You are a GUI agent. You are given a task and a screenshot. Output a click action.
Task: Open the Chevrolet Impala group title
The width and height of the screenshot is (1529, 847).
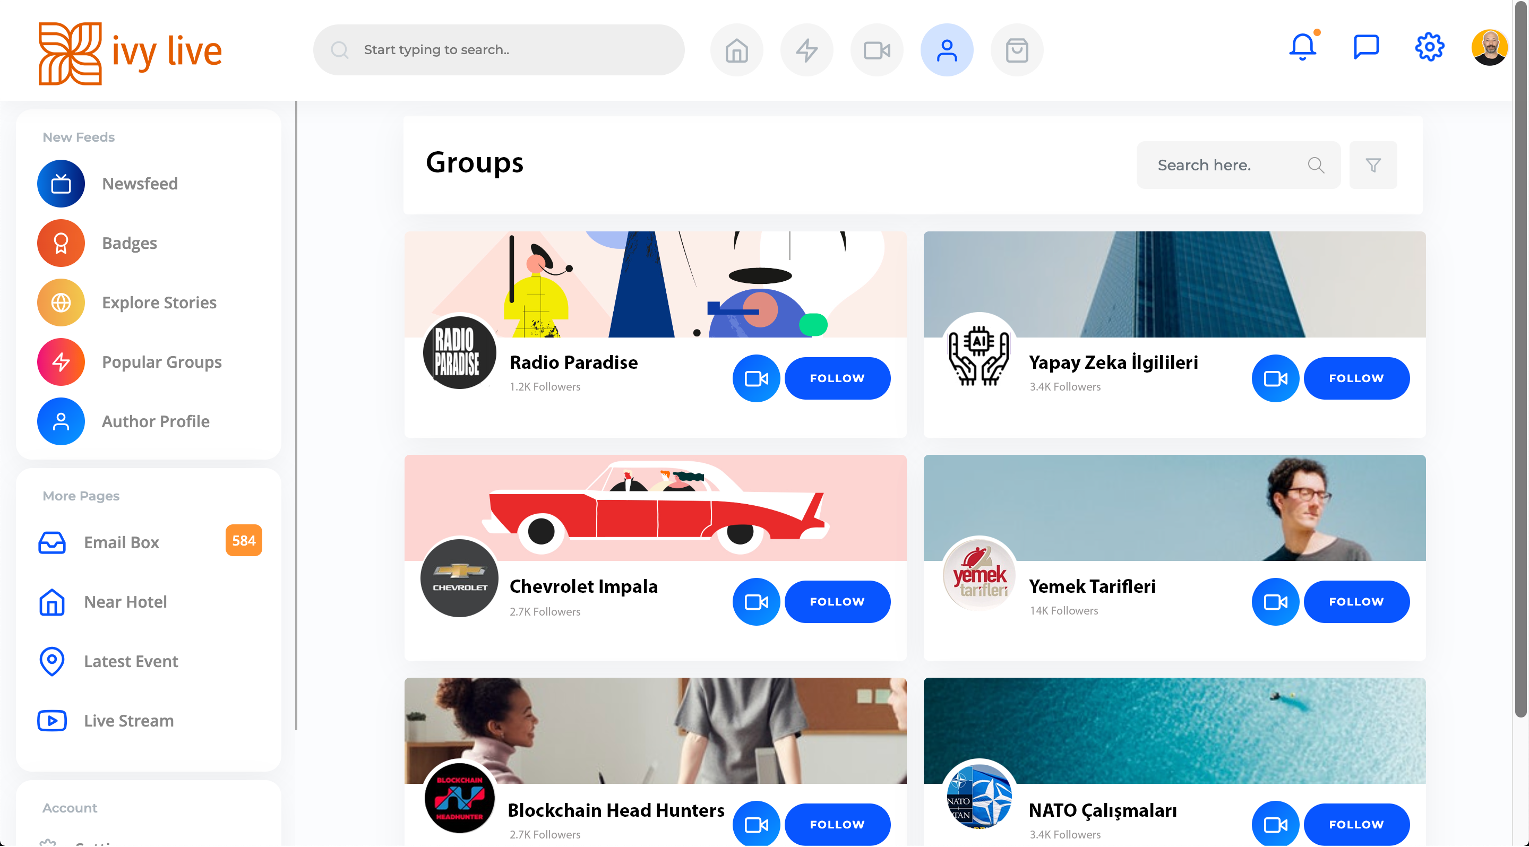point(583,585)
